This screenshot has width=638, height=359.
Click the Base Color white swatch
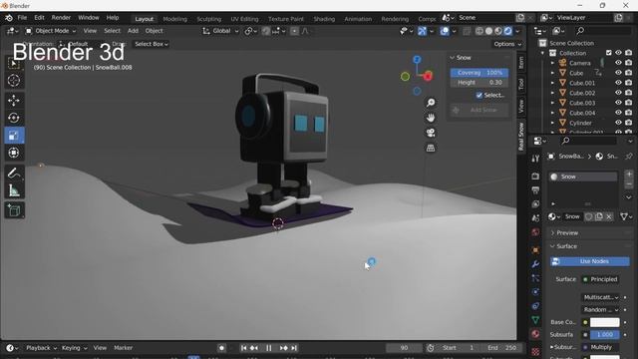point(605,322)
